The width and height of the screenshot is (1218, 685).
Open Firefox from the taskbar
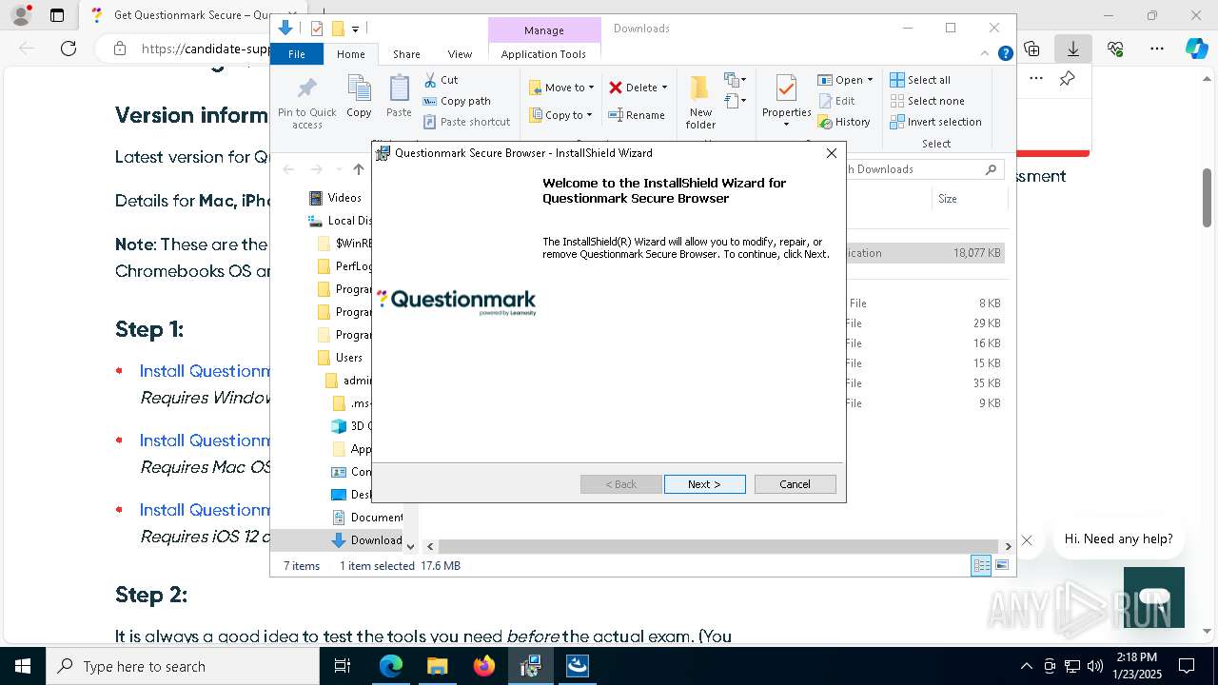[484, 666]
